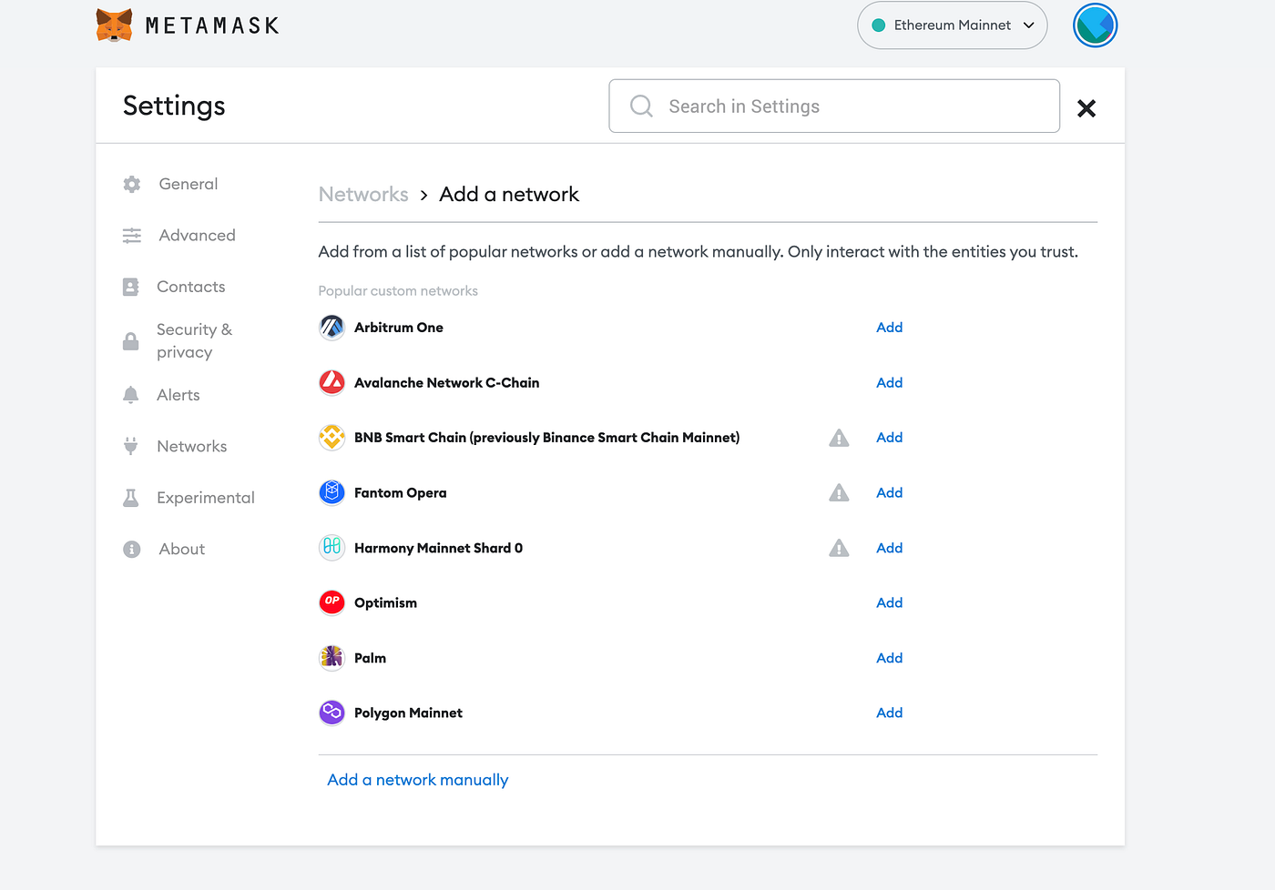
Task: Open Contacts settings tab
Action: pyautogui.click(x=190, y=287)
